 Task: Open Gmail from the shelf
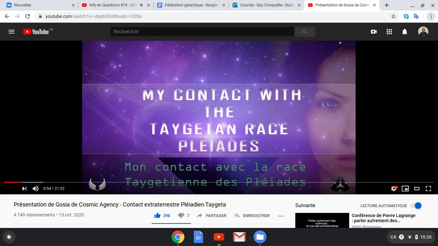[240, 237]
